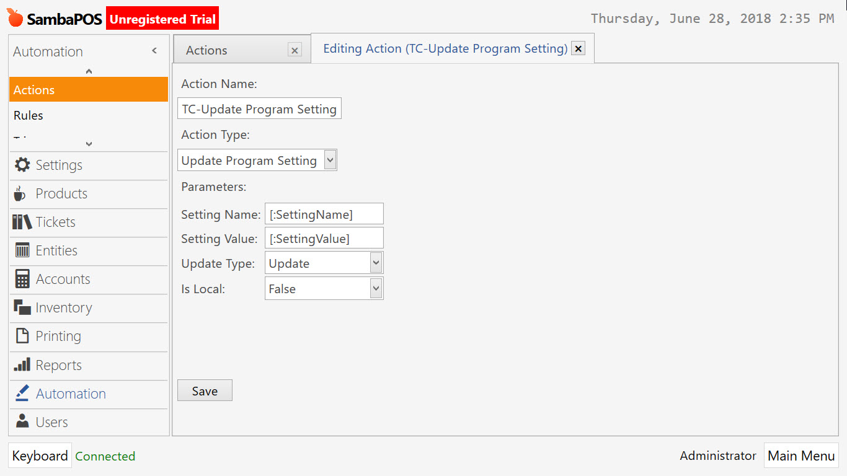This screenshot has height=476, width=847.
Task: Return to the Main Menu
Action: click(801, 456)
